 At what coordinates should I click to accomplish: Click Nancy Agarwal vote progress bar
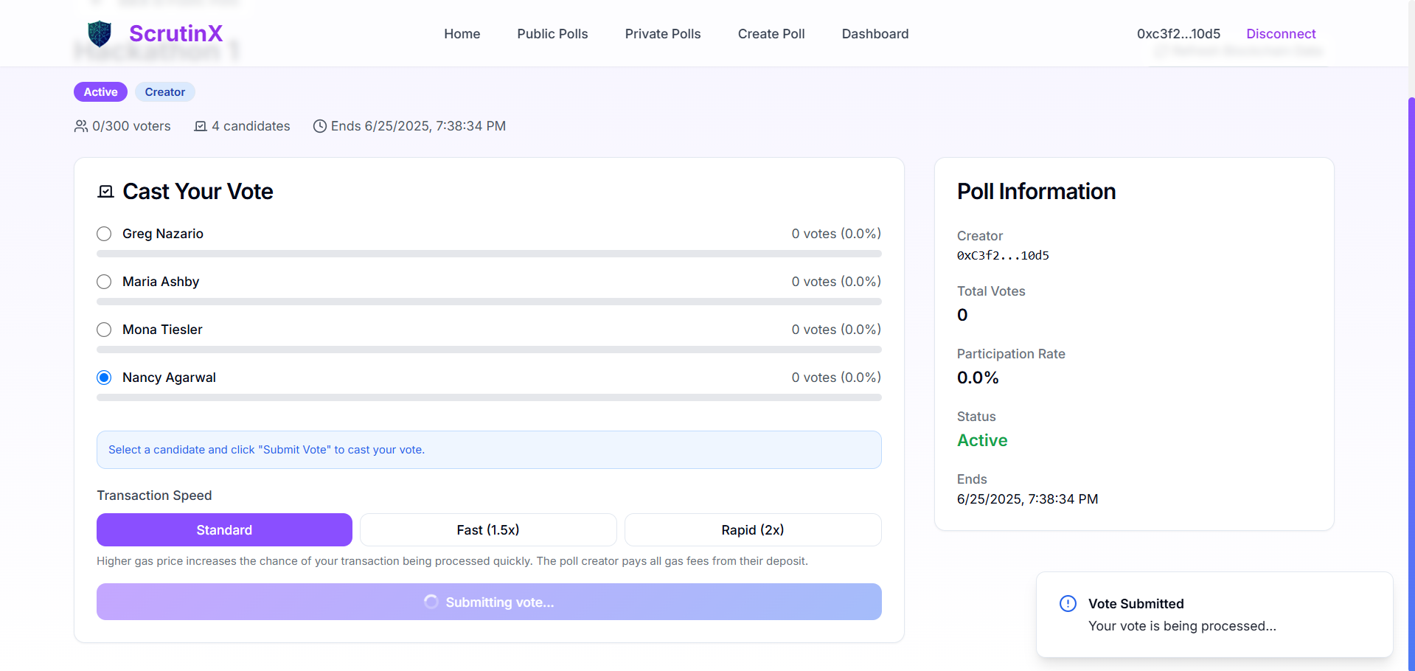(x=489, y=397)
